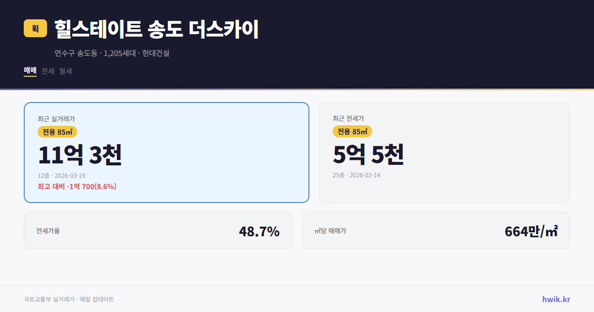Switch to the 전세 tab
Screen dimensions: 594x312
[47, 71]
